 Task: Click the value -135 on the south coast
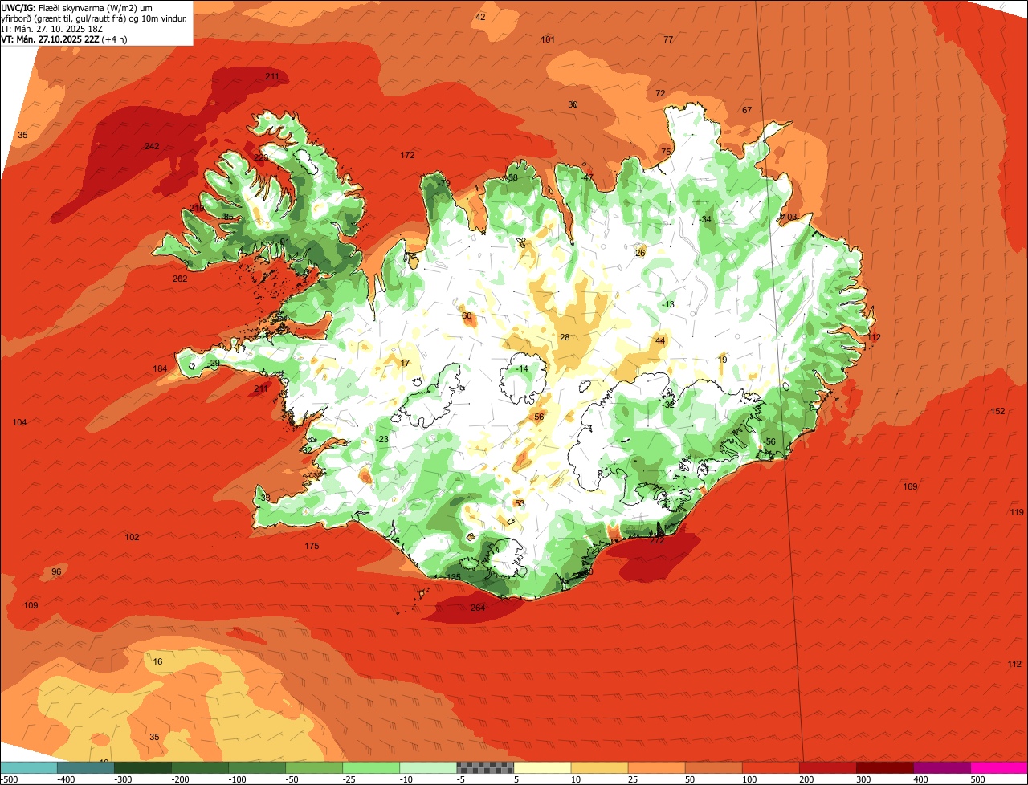(452, 577)
